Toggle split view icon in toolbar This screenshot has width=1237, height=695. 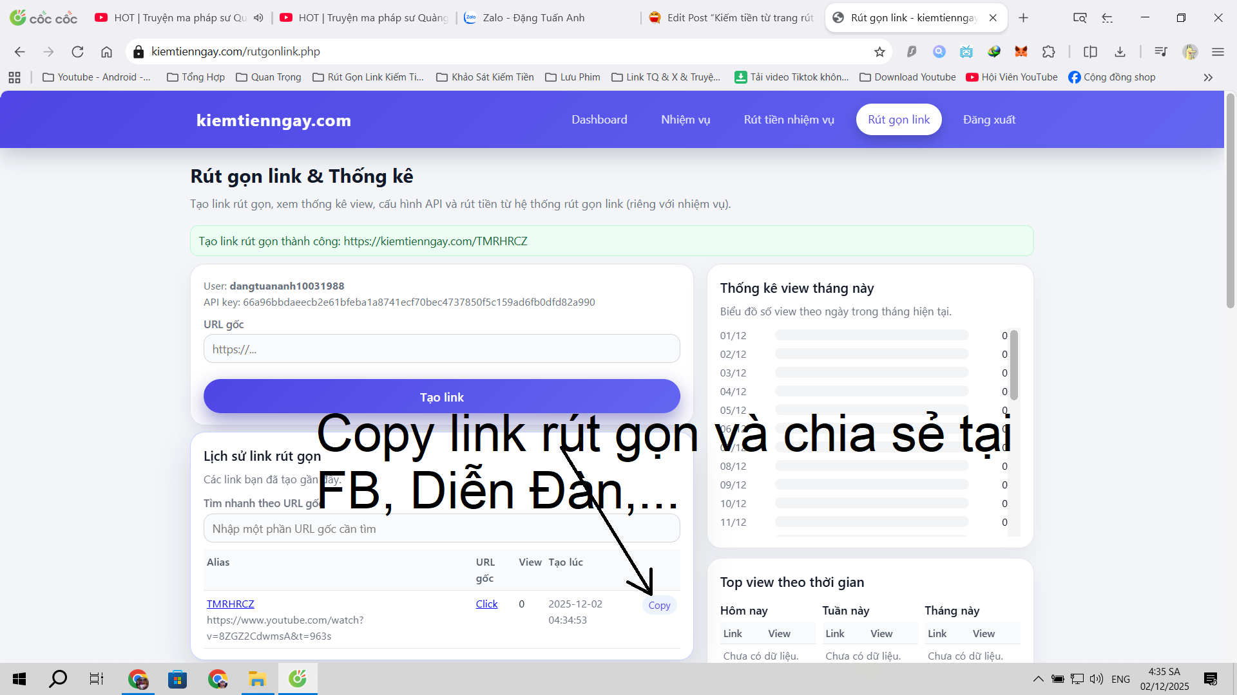point(1090,51)
